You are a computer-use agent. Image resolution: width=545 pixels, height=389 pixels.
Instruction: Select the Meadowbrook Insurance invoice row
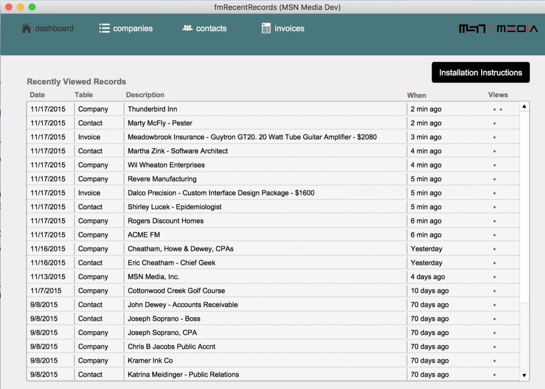(x=273, y=137)
